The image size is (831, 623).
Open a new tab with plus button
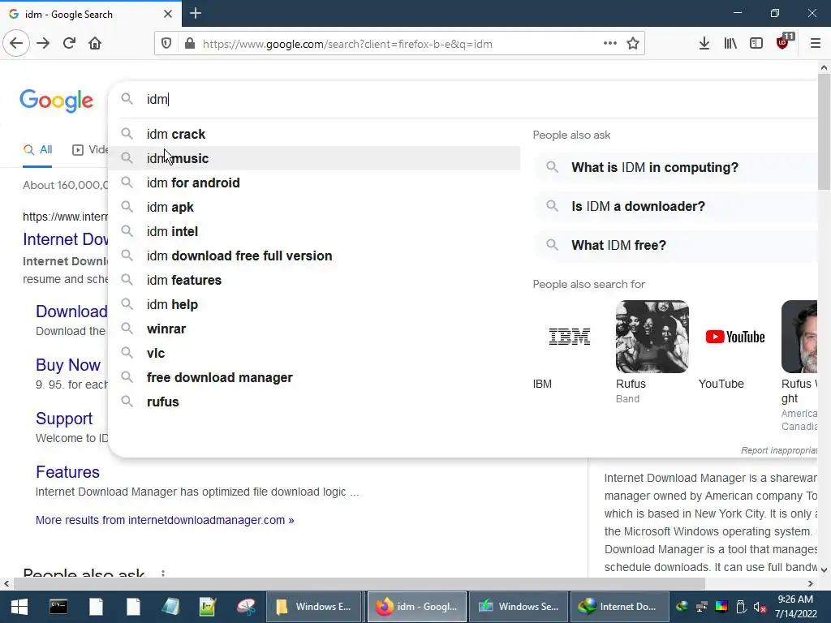(195, 13)
